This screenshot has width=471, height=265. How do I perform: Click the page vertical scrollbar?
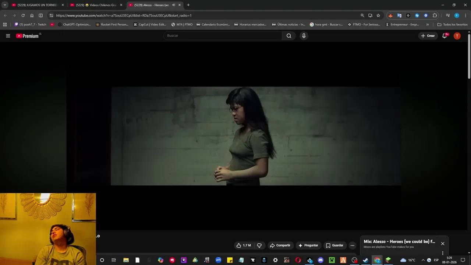[469, 56]
